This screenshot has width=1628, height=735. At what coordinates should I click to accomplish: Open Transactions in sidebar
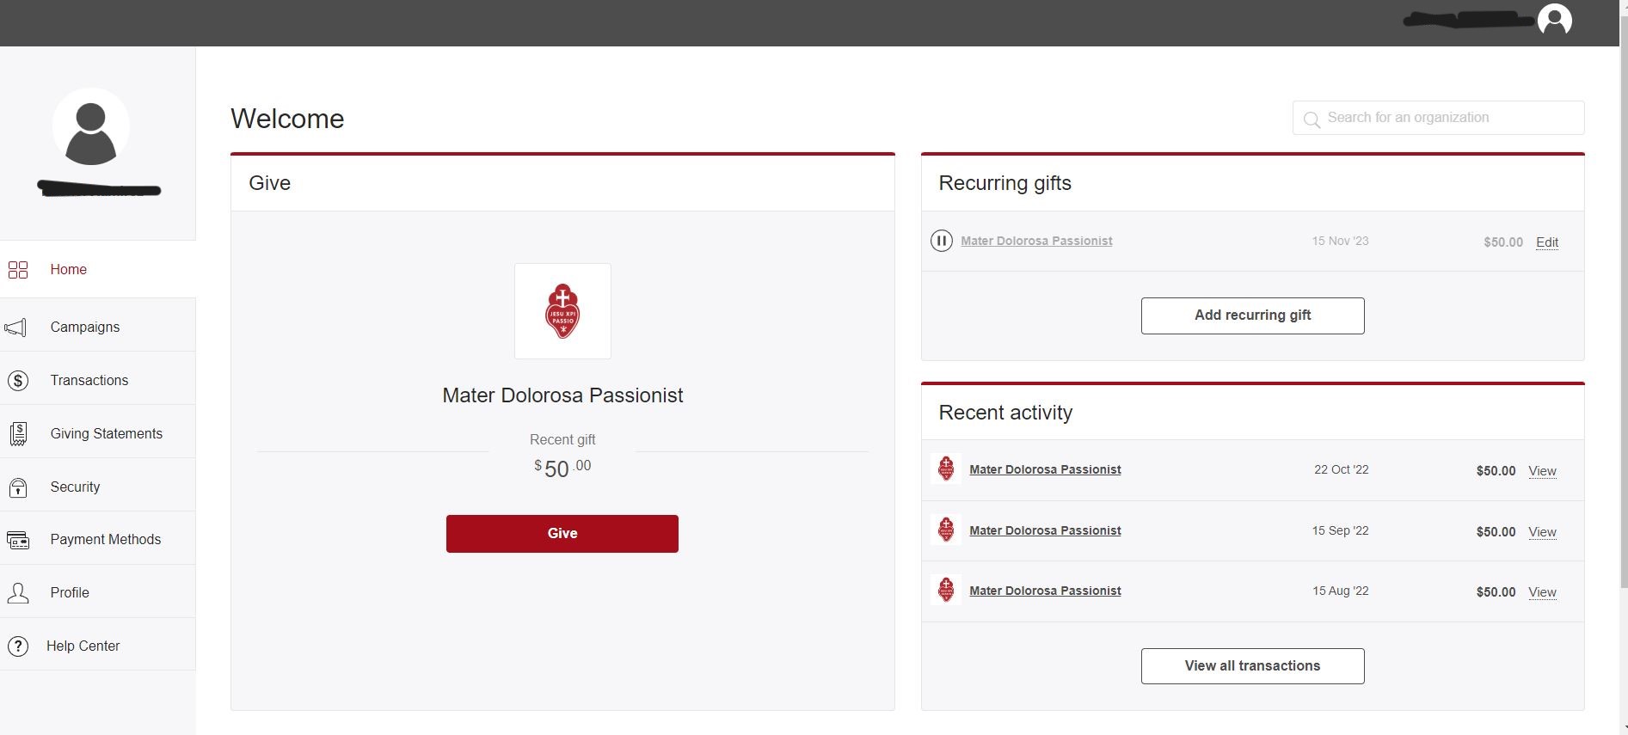tap(98, 381)
